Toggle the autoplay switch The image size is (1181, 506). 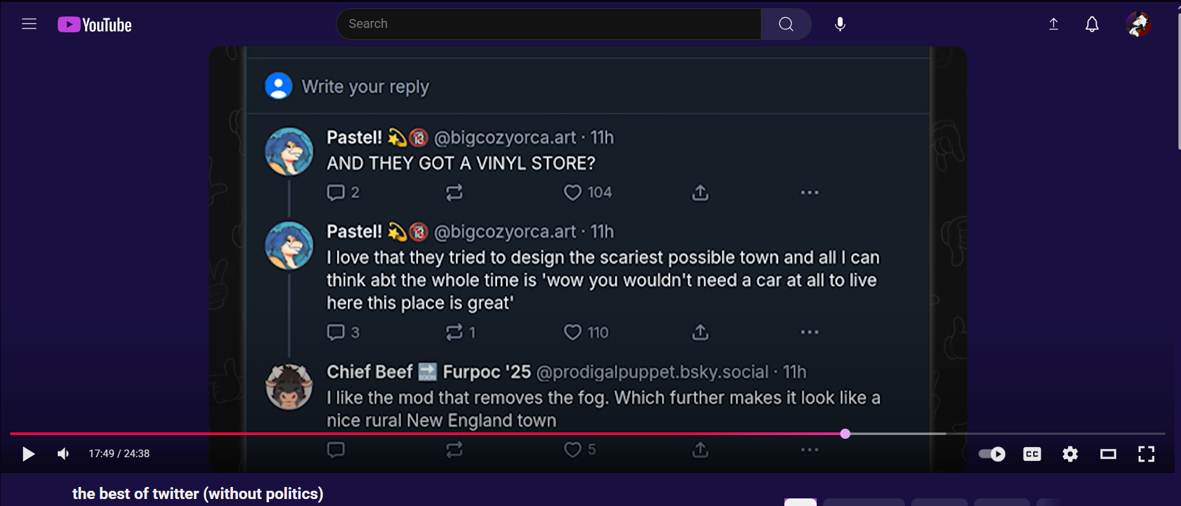(x=993, y=454)
